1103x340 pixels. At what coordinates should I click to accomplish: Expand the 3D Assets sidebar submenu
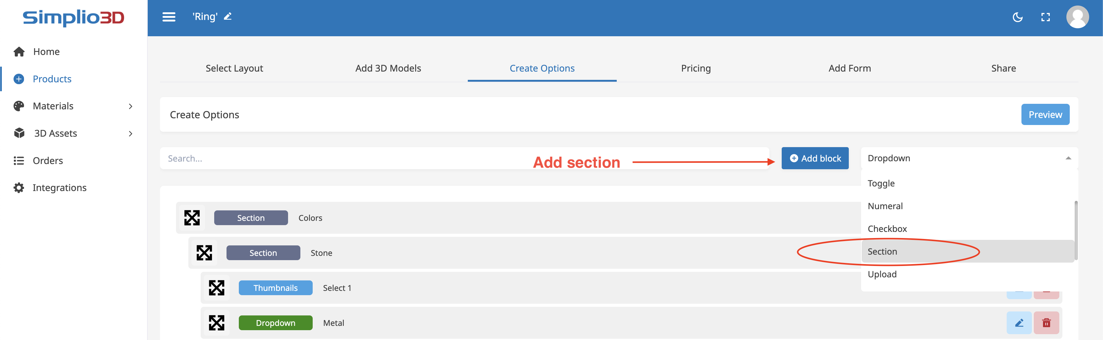(130, 134)
